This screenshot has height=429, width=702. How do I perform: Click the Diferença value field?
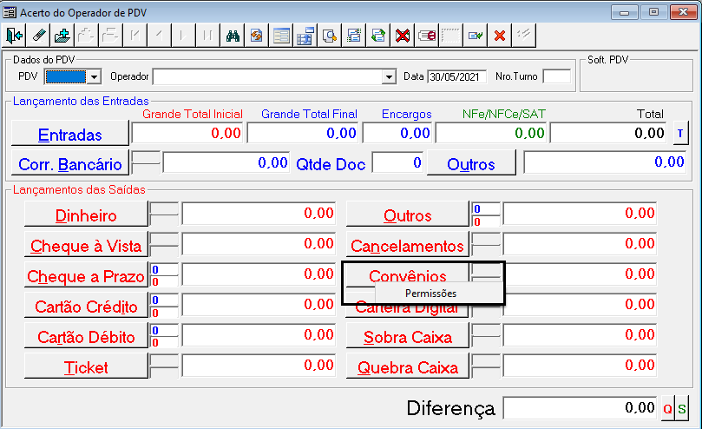coord(580,408)
